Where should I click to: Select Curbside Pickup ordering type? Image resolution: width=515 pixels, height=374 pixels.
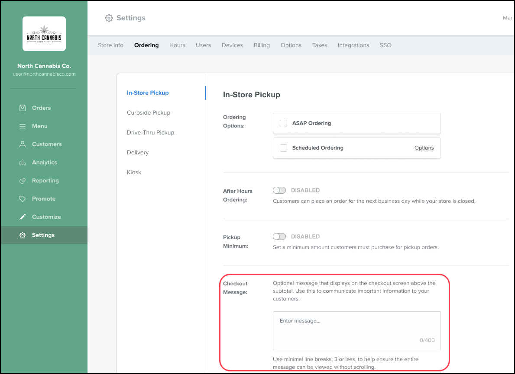[149, 113]
